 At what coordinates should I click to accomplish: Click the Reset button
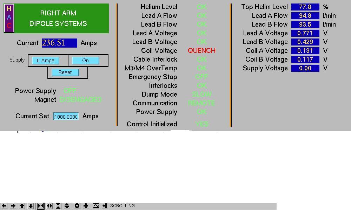click(65, 72)
